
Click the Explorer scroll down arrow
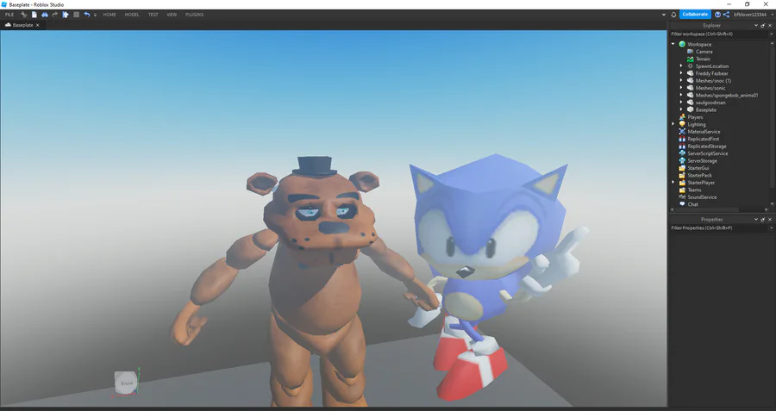click(x=772, y=203)
